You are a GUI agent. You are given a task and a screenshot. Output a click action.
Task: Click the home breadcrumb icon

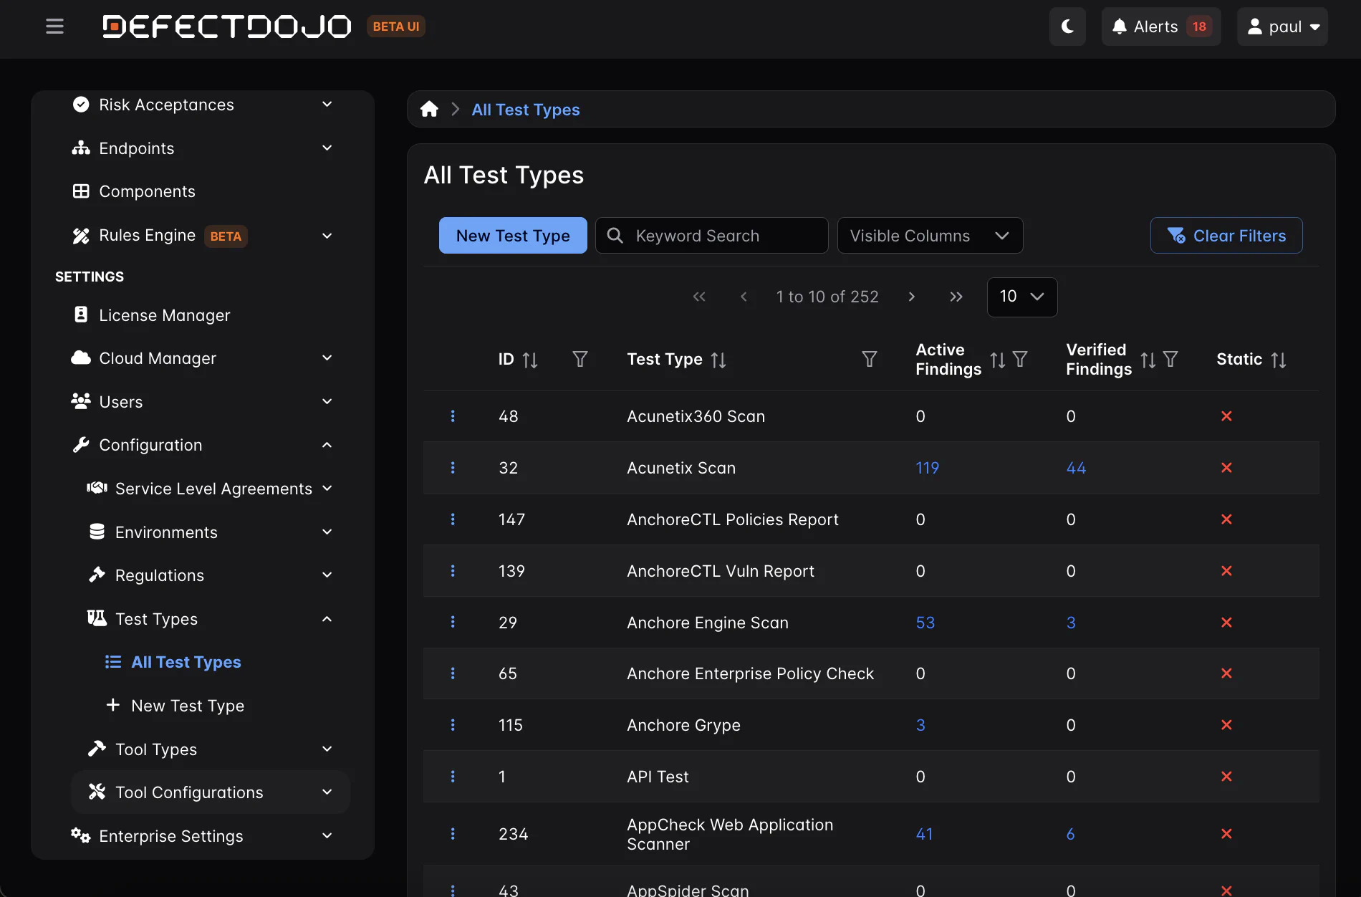coord(429,110)
